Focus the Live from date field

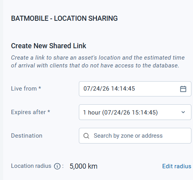[x=135, y=89]
